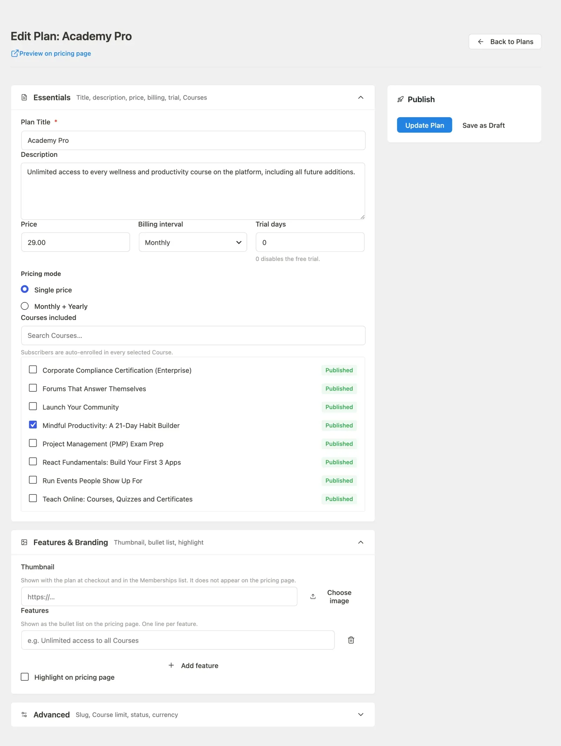Uncheck Mindful Productivity: A 21-Day Habit Builder
The height and width of the screenshot is (746, 561).
pos(33,425)
